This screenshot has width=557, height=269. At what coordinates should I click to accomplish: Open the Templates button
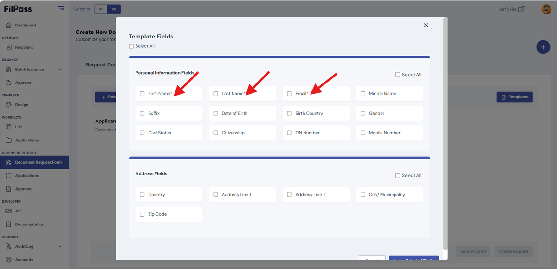pyautogui.click(x=515, y=97)
